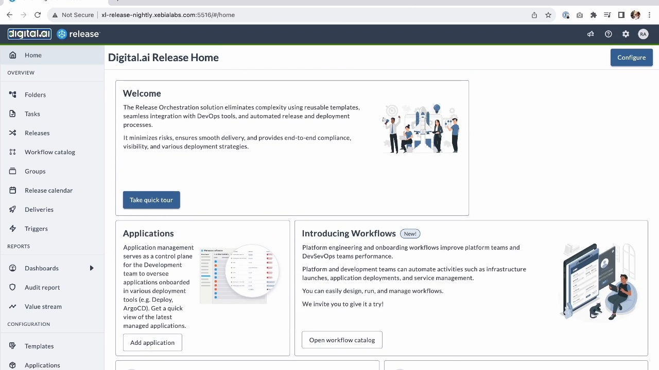The width and height of the screenshot is (659, 370).
Task: Open Chrome three-dot menu
Action: pyautogui.click(x=649, y=15)
